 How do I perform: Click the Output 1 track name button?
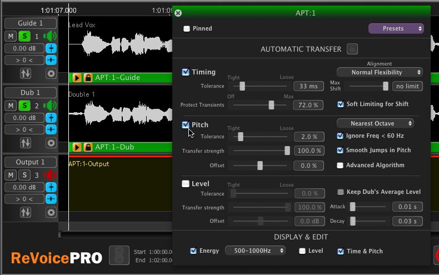[31, 162]
